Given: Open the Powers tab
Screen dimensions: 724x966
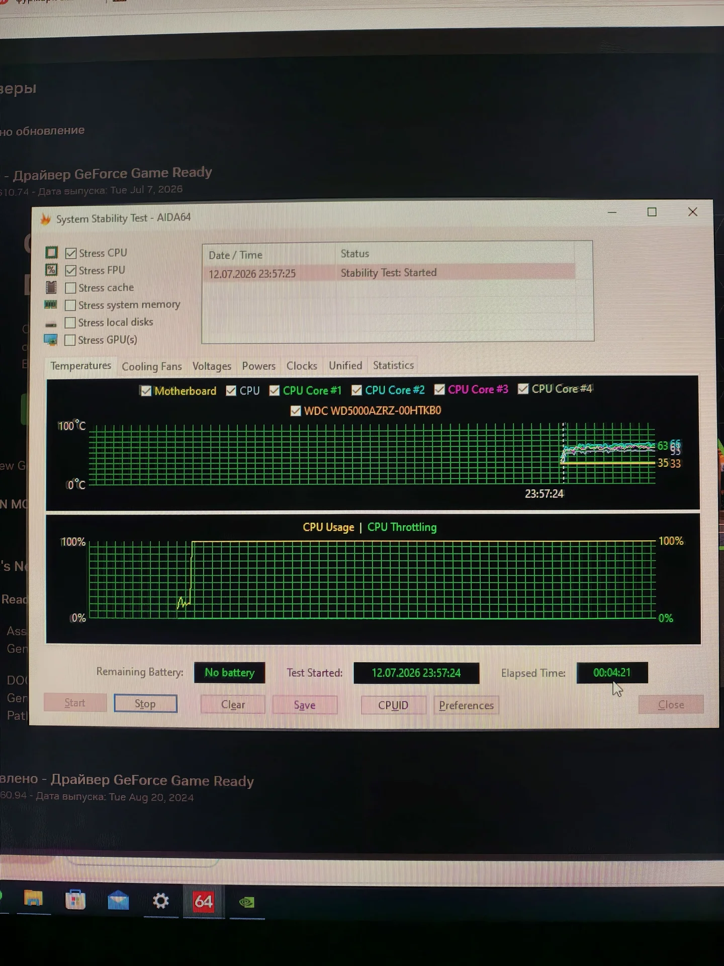Looking at the screenshot, I should coord(259,366).
